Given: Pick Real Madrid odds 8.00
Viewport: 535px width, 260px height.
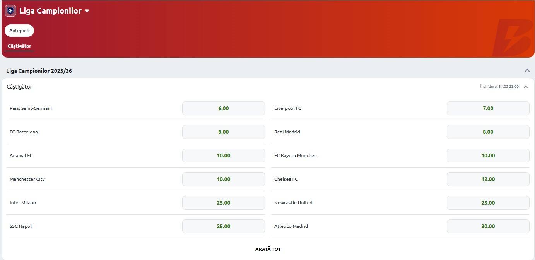Looking at the screenshot, I should (x=488, y=132).
